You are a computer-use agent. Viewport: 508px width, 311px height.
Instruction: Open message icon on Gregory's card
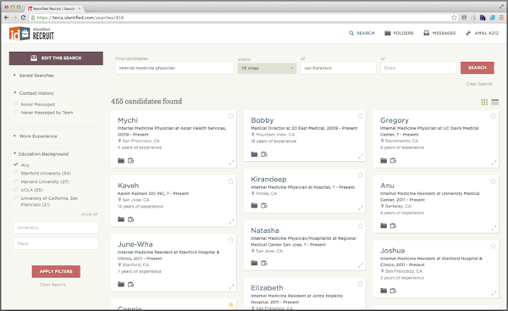point(393,160)
